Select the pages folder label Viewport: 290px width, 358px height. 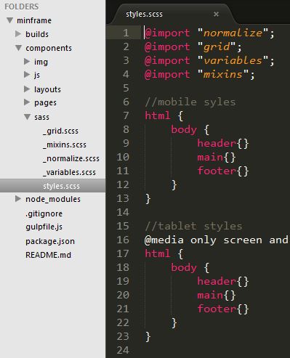coord(45,103)
